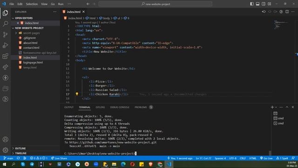Open the Edit menu
The height and width of the screenshot is (168, 298).
click(20, 4)
